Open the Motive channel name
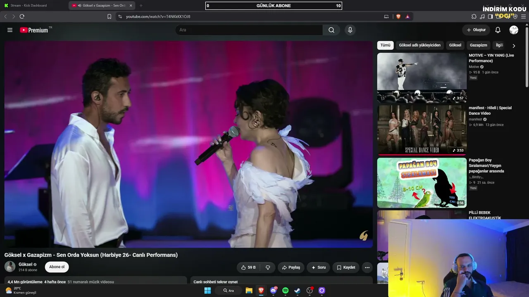 click(474, 67)
